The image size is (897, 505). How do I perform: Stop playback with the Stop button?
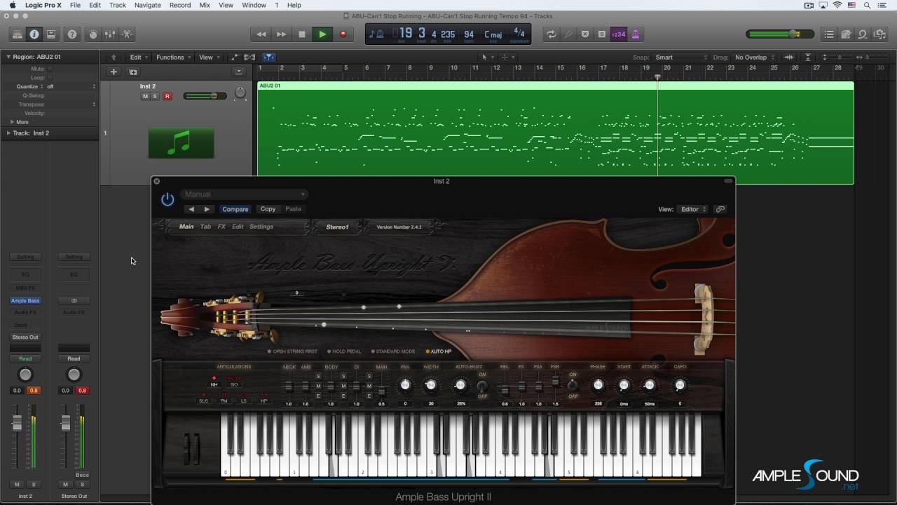click(302, 34)
